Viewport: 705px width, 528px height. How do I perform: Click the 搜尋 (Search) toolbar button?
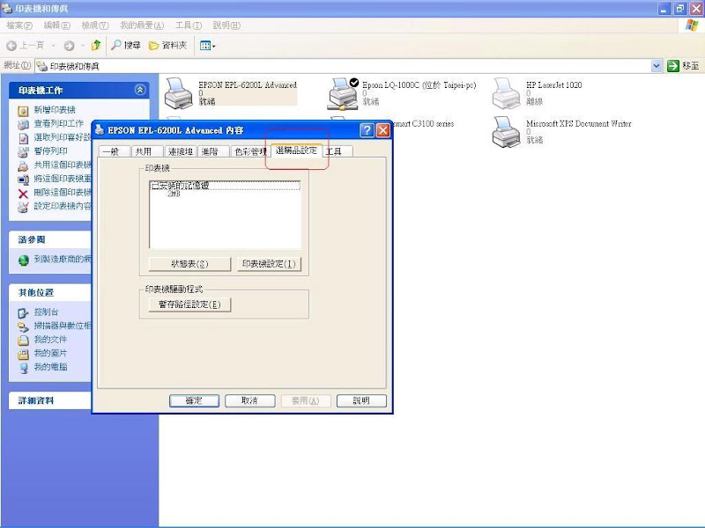click(125, 45)
